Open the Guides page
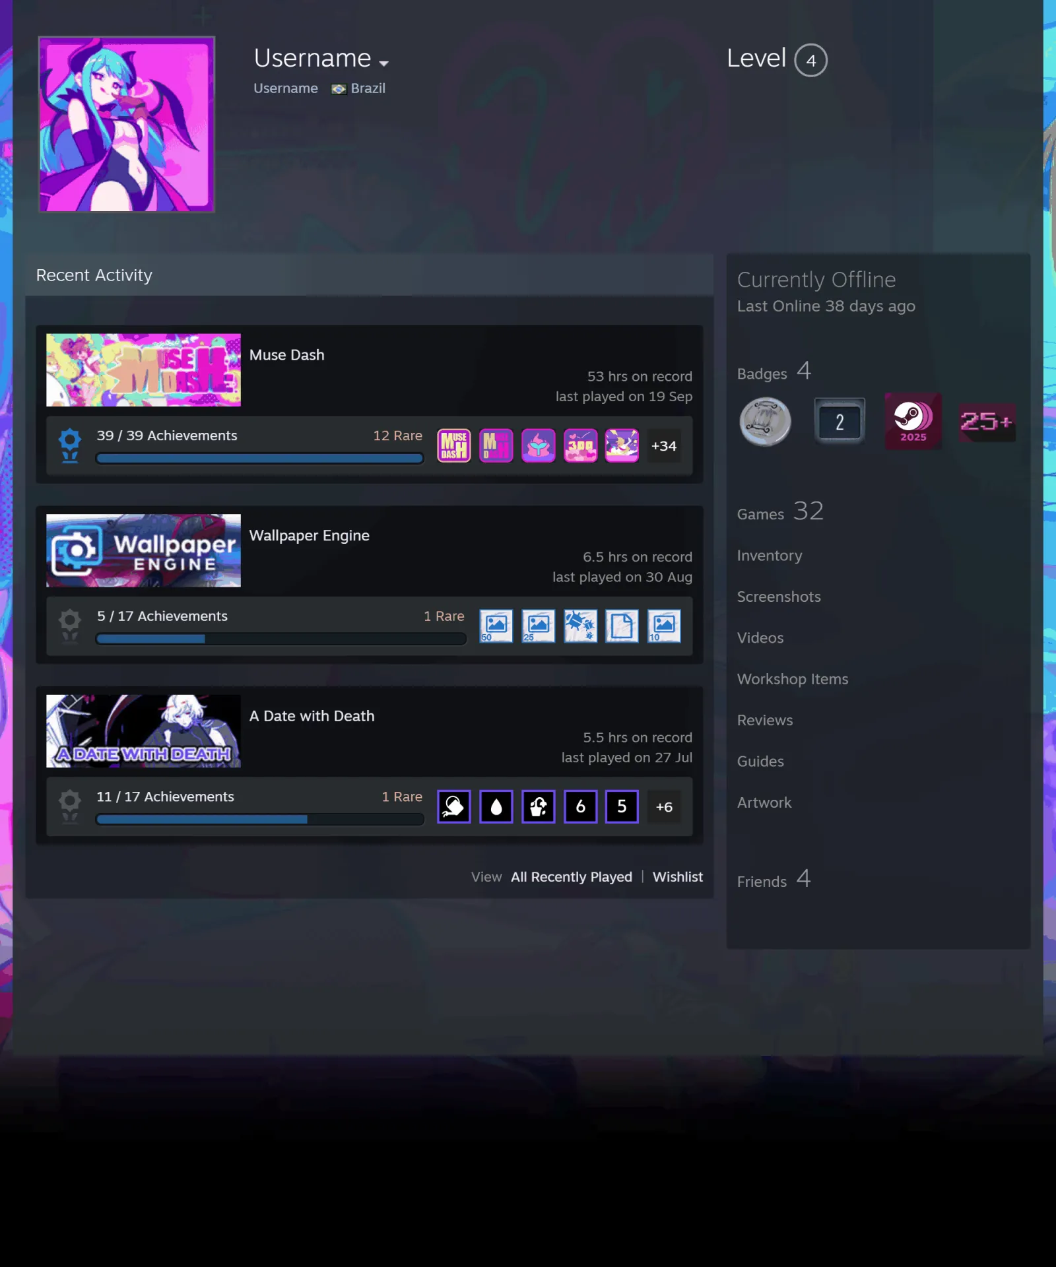The width and height of the screenshot is (1056, 1267). click(x=760, y=762)
